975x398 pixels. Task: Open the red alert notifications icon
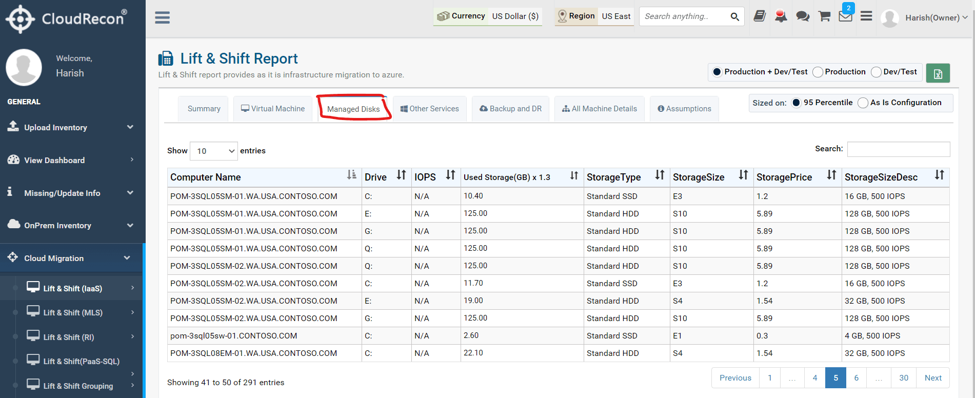781,16
